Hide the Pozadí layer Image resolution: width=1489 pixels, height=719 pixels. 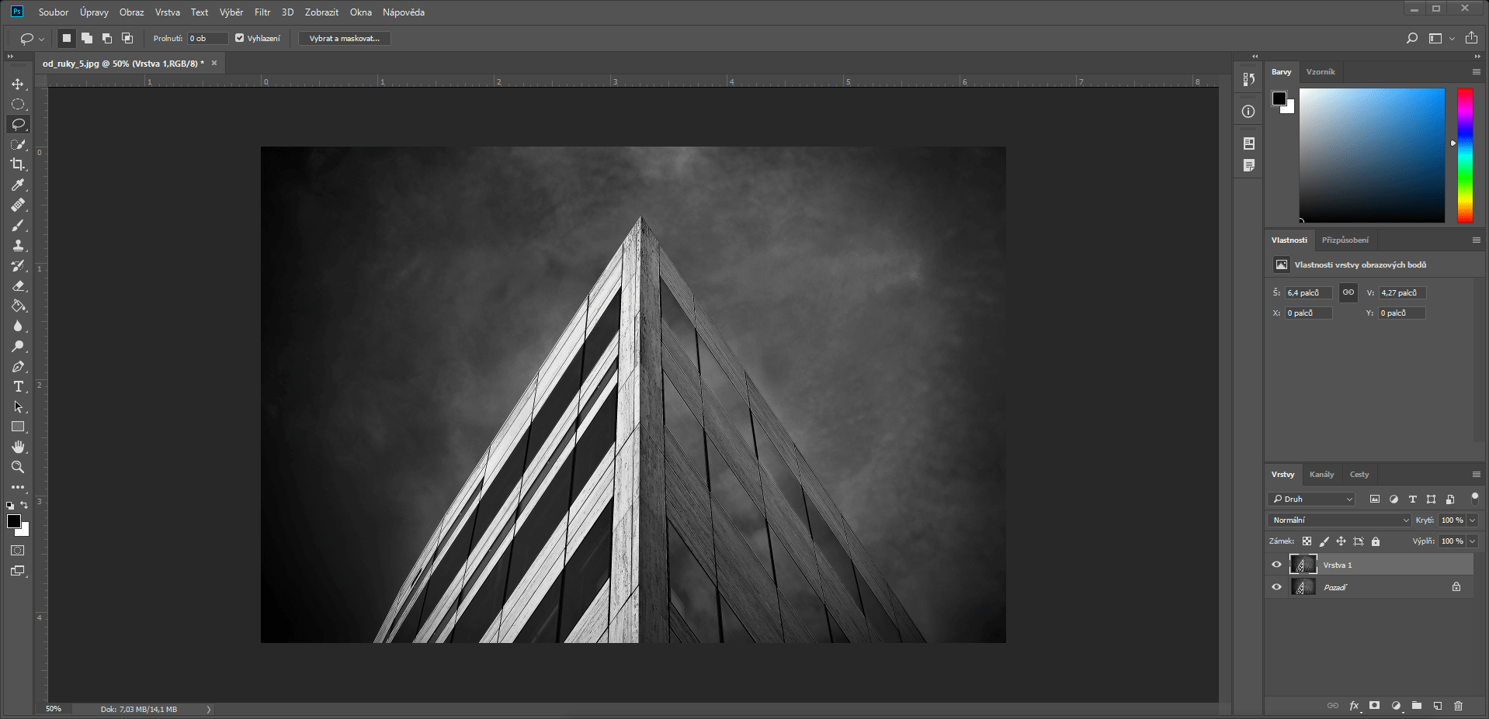pyautogui.click(x=1276, y=587)
